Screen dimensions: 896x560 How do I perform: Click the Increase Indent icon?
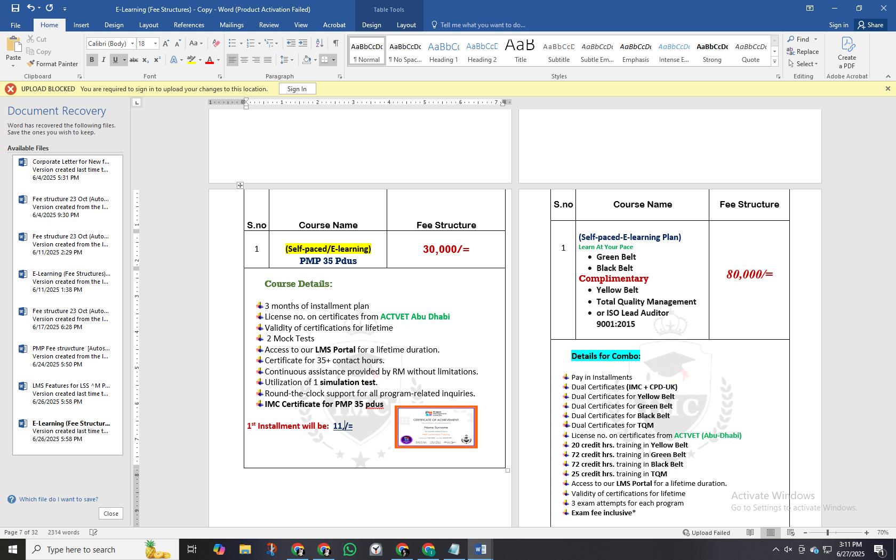[x=302, y=44]
